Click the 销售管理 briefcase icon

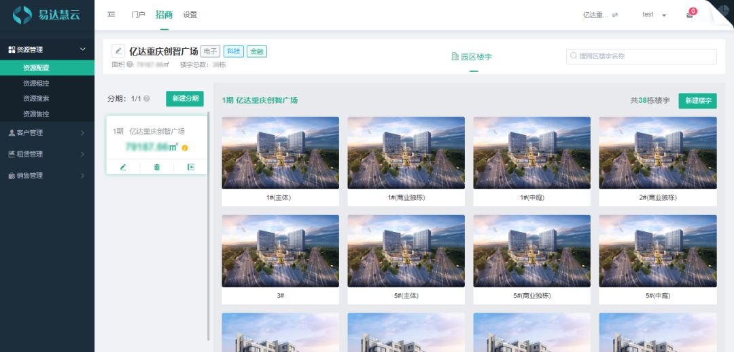12,176
